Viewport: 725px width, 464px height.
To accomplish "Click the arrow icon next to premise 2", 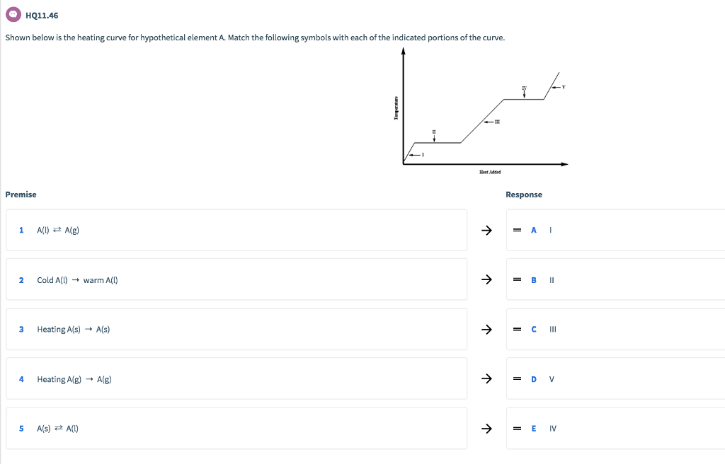I will coord(486,279).
